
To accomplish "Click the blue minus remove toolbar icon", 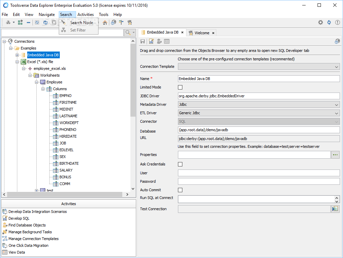I will (29, 22).
